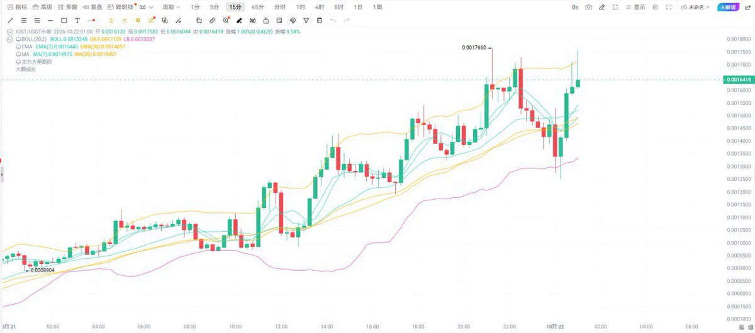Image resolution: width=755 pixels, height=333 pixels.
Task: Switch to the 分时 time-sharing view
Action: click(x=279, y=7)
